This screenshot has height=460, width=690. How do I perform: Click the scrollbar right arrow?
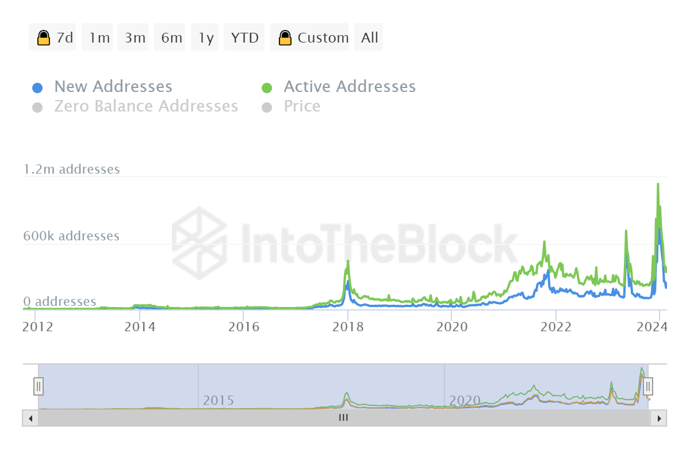point(659,418)
